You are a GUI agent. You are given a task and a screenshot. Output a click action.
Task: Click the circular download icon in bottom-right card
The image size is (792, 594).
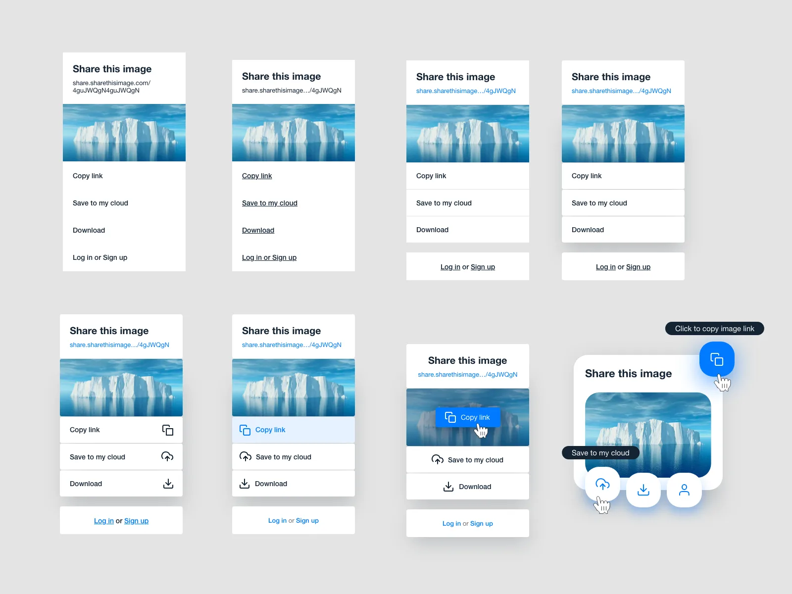point(643,490)
